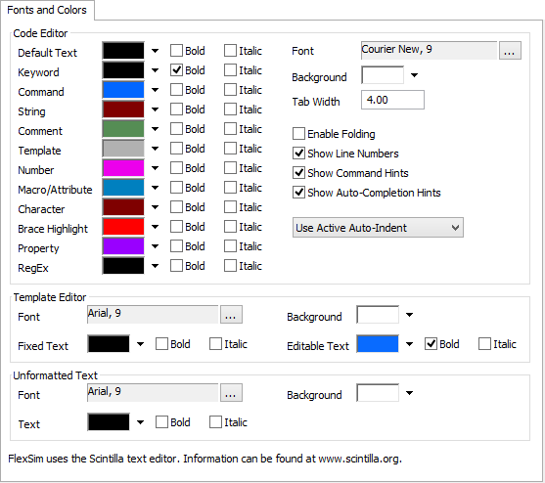This screenshot has width=545, height=483.
Task: Click the Comment green color swatch
Action: point(123,129)
